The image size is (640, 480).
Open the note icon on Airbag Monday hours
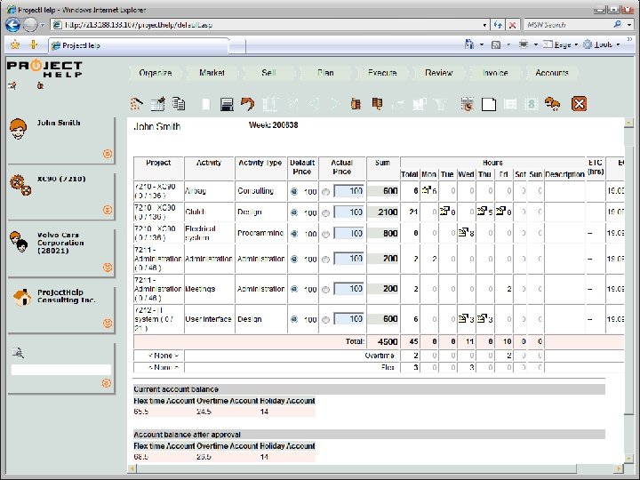point(427,190)
